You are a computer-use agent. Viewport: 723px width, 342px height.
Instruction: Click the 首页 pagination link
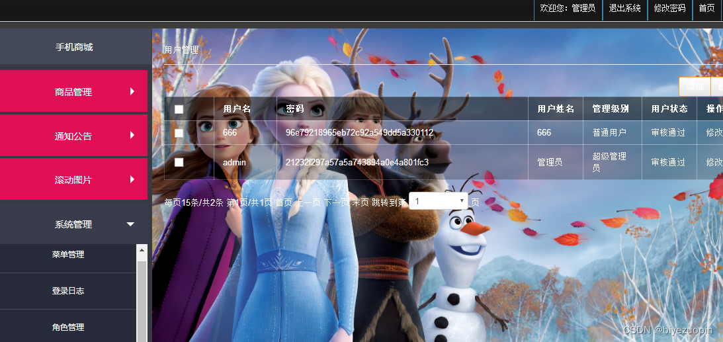click(284, 202)
